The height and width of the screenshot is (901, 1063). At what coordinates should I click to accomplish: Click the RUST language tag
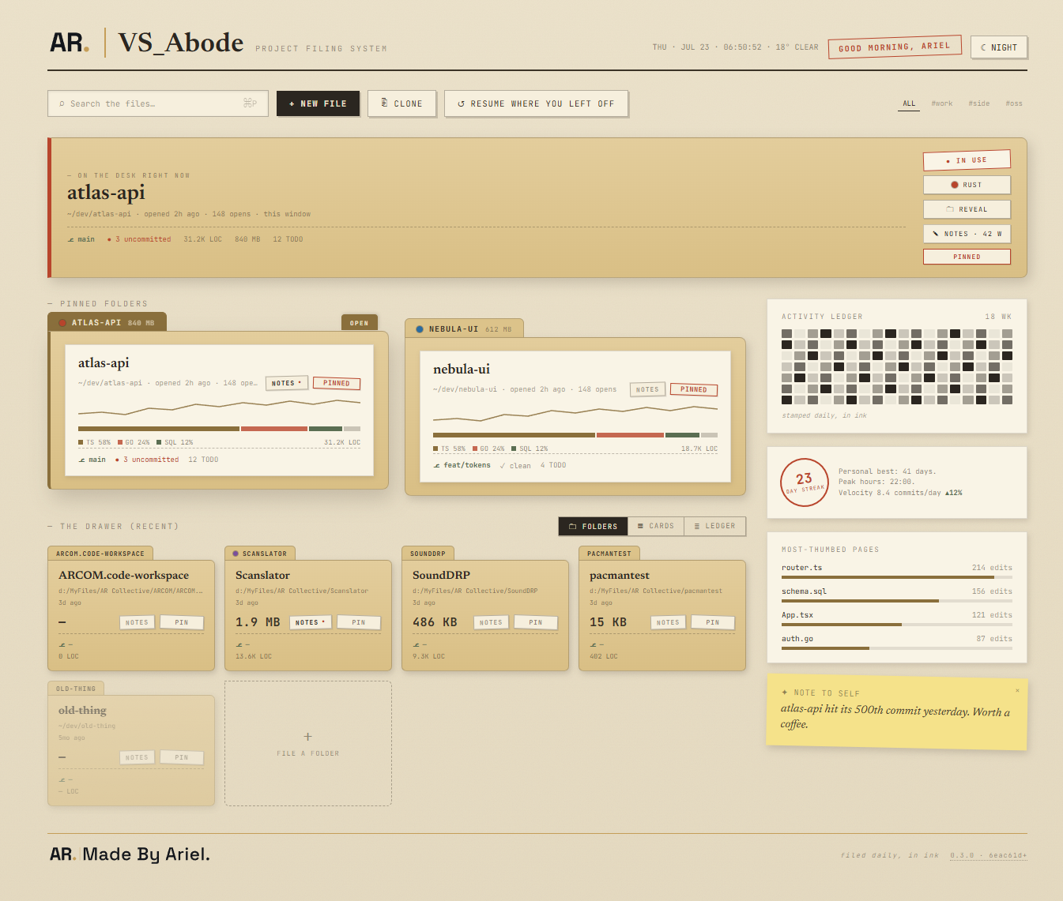967,185
